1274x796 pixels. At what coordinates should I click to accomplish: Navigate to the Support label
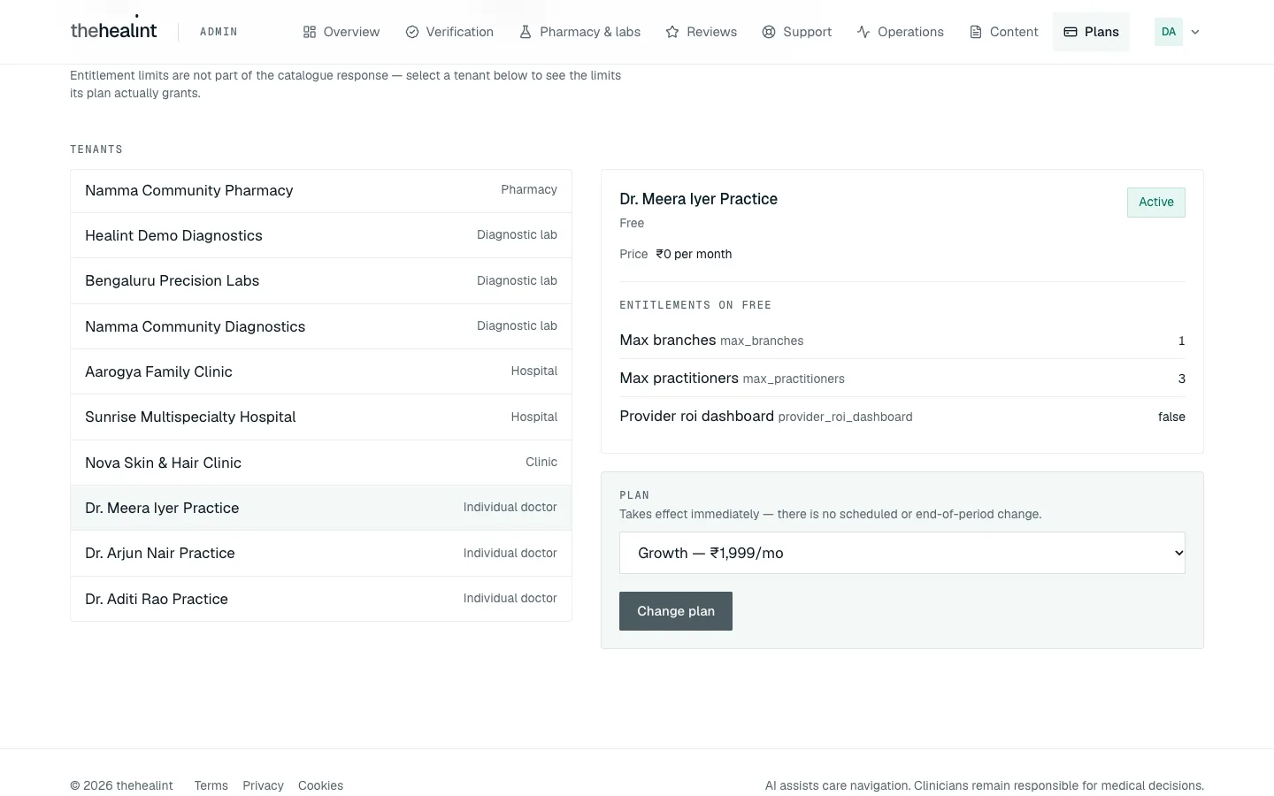[x=808, y=32]
